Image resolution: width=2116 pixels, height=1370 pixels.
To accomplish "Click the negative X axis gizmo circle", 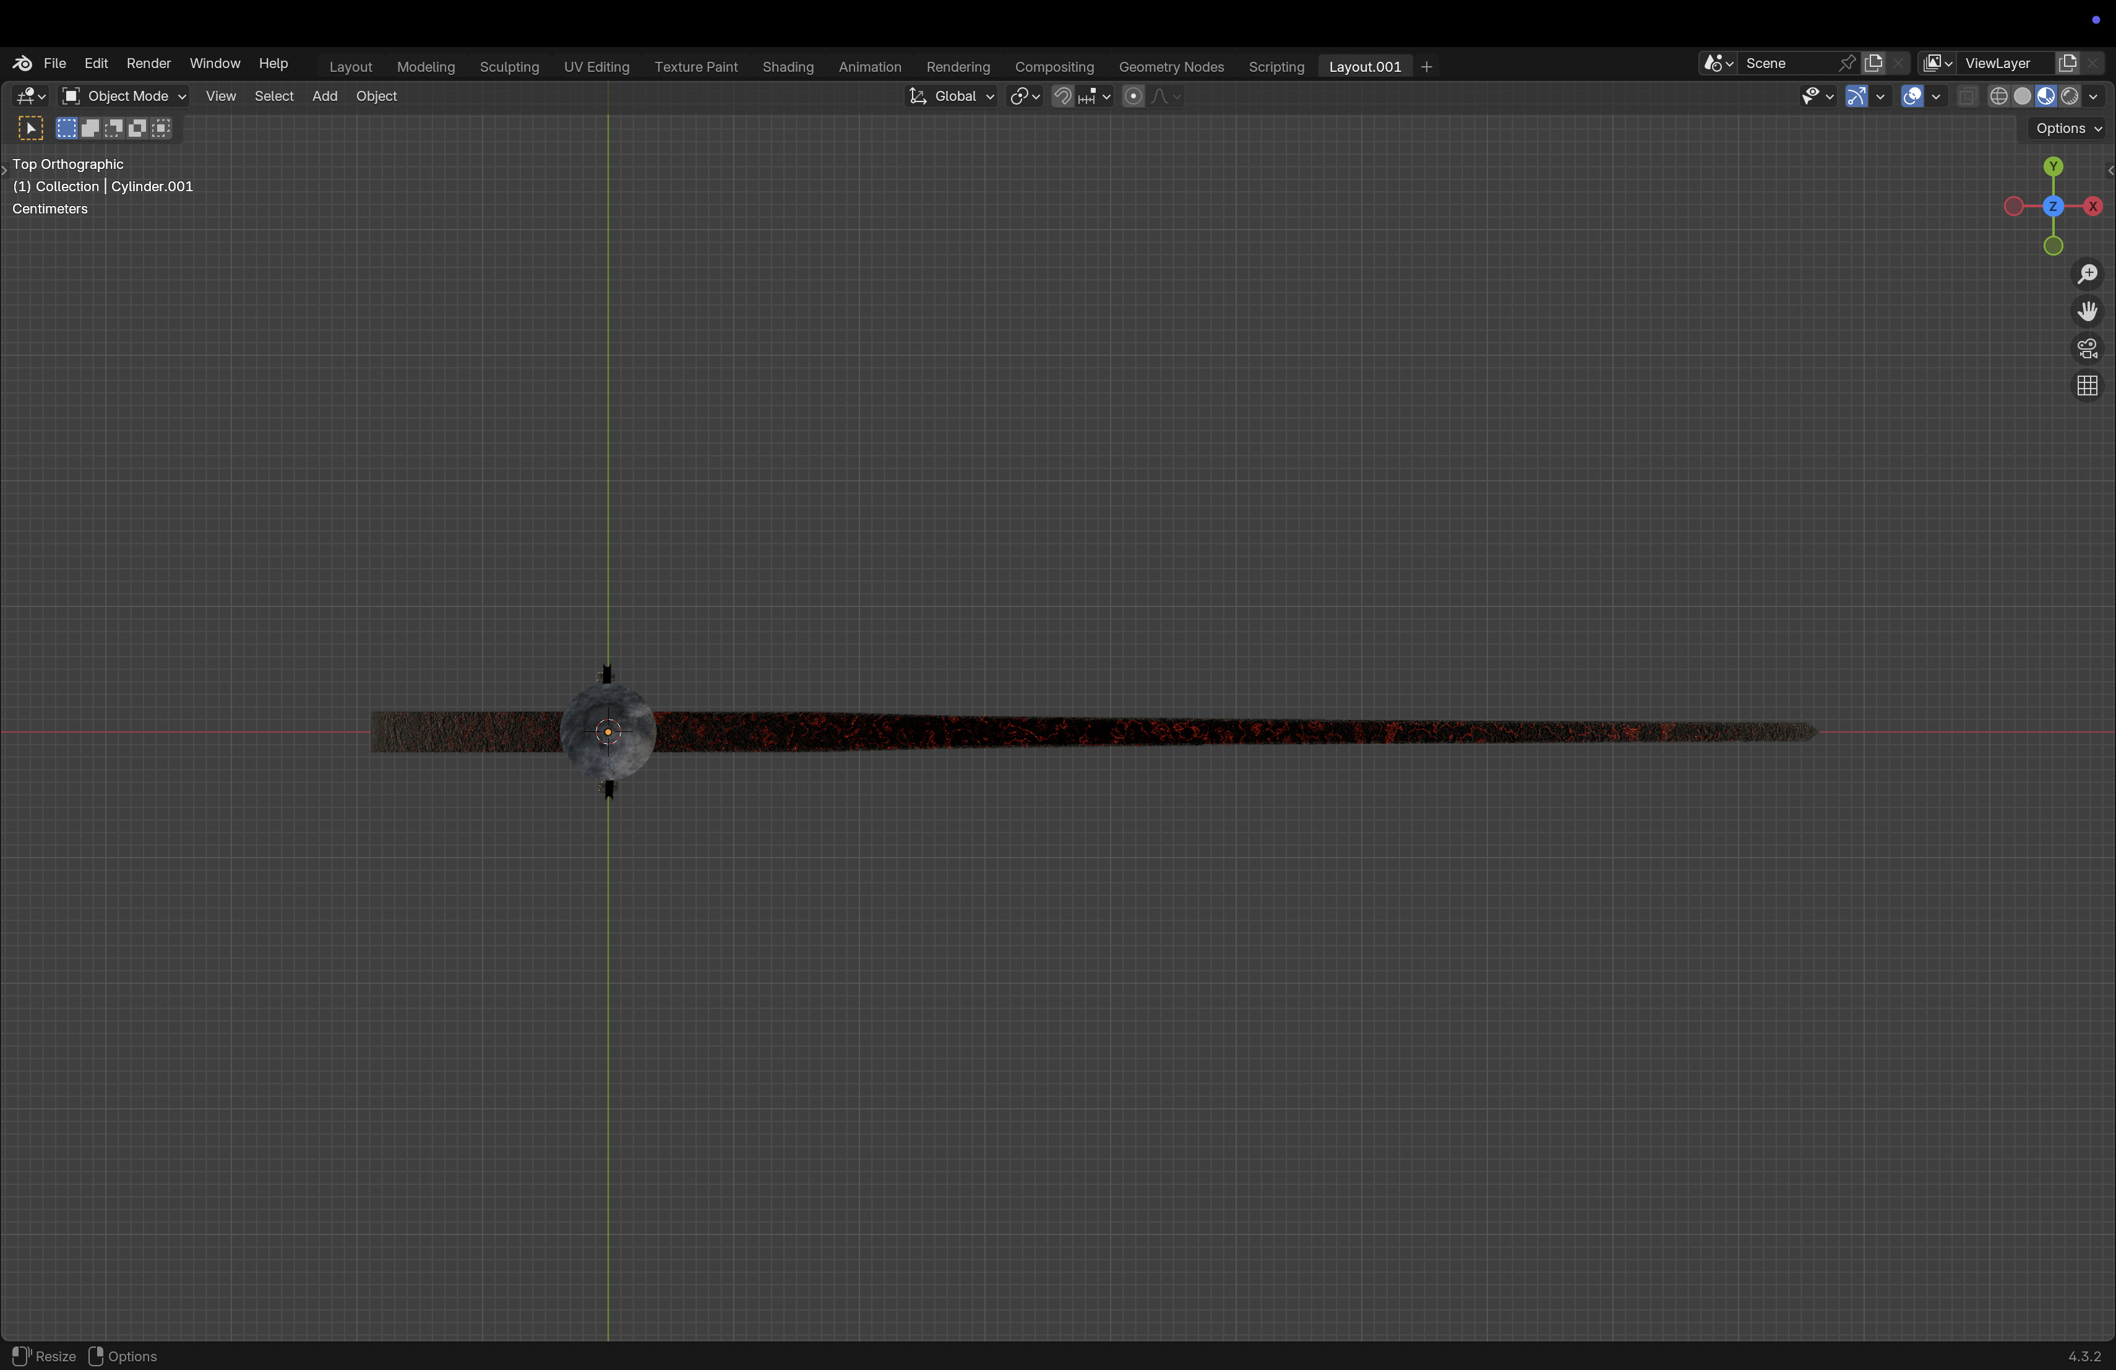I will pyautogui.click(x=2014, y=206).
